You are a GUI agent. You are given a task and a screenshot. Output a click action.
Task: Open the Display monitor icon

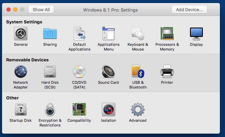pos(196,34)
